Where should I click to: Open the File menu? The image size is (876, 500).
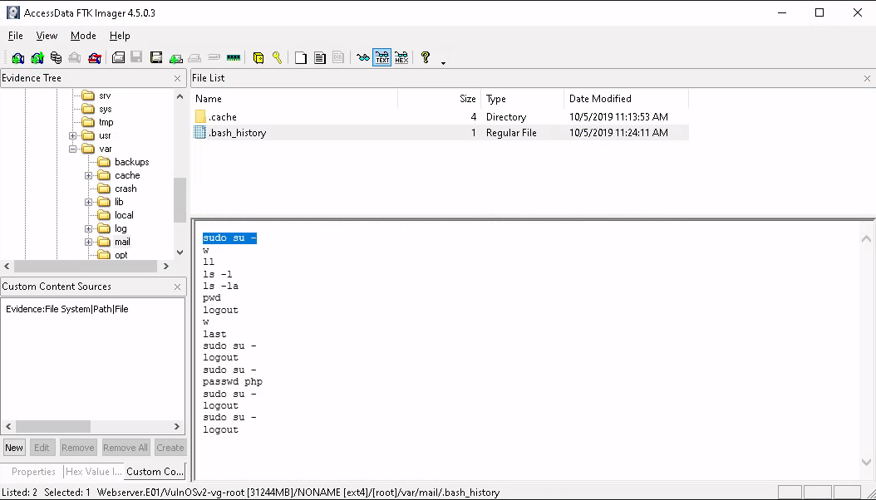click(x=16, y=36)
